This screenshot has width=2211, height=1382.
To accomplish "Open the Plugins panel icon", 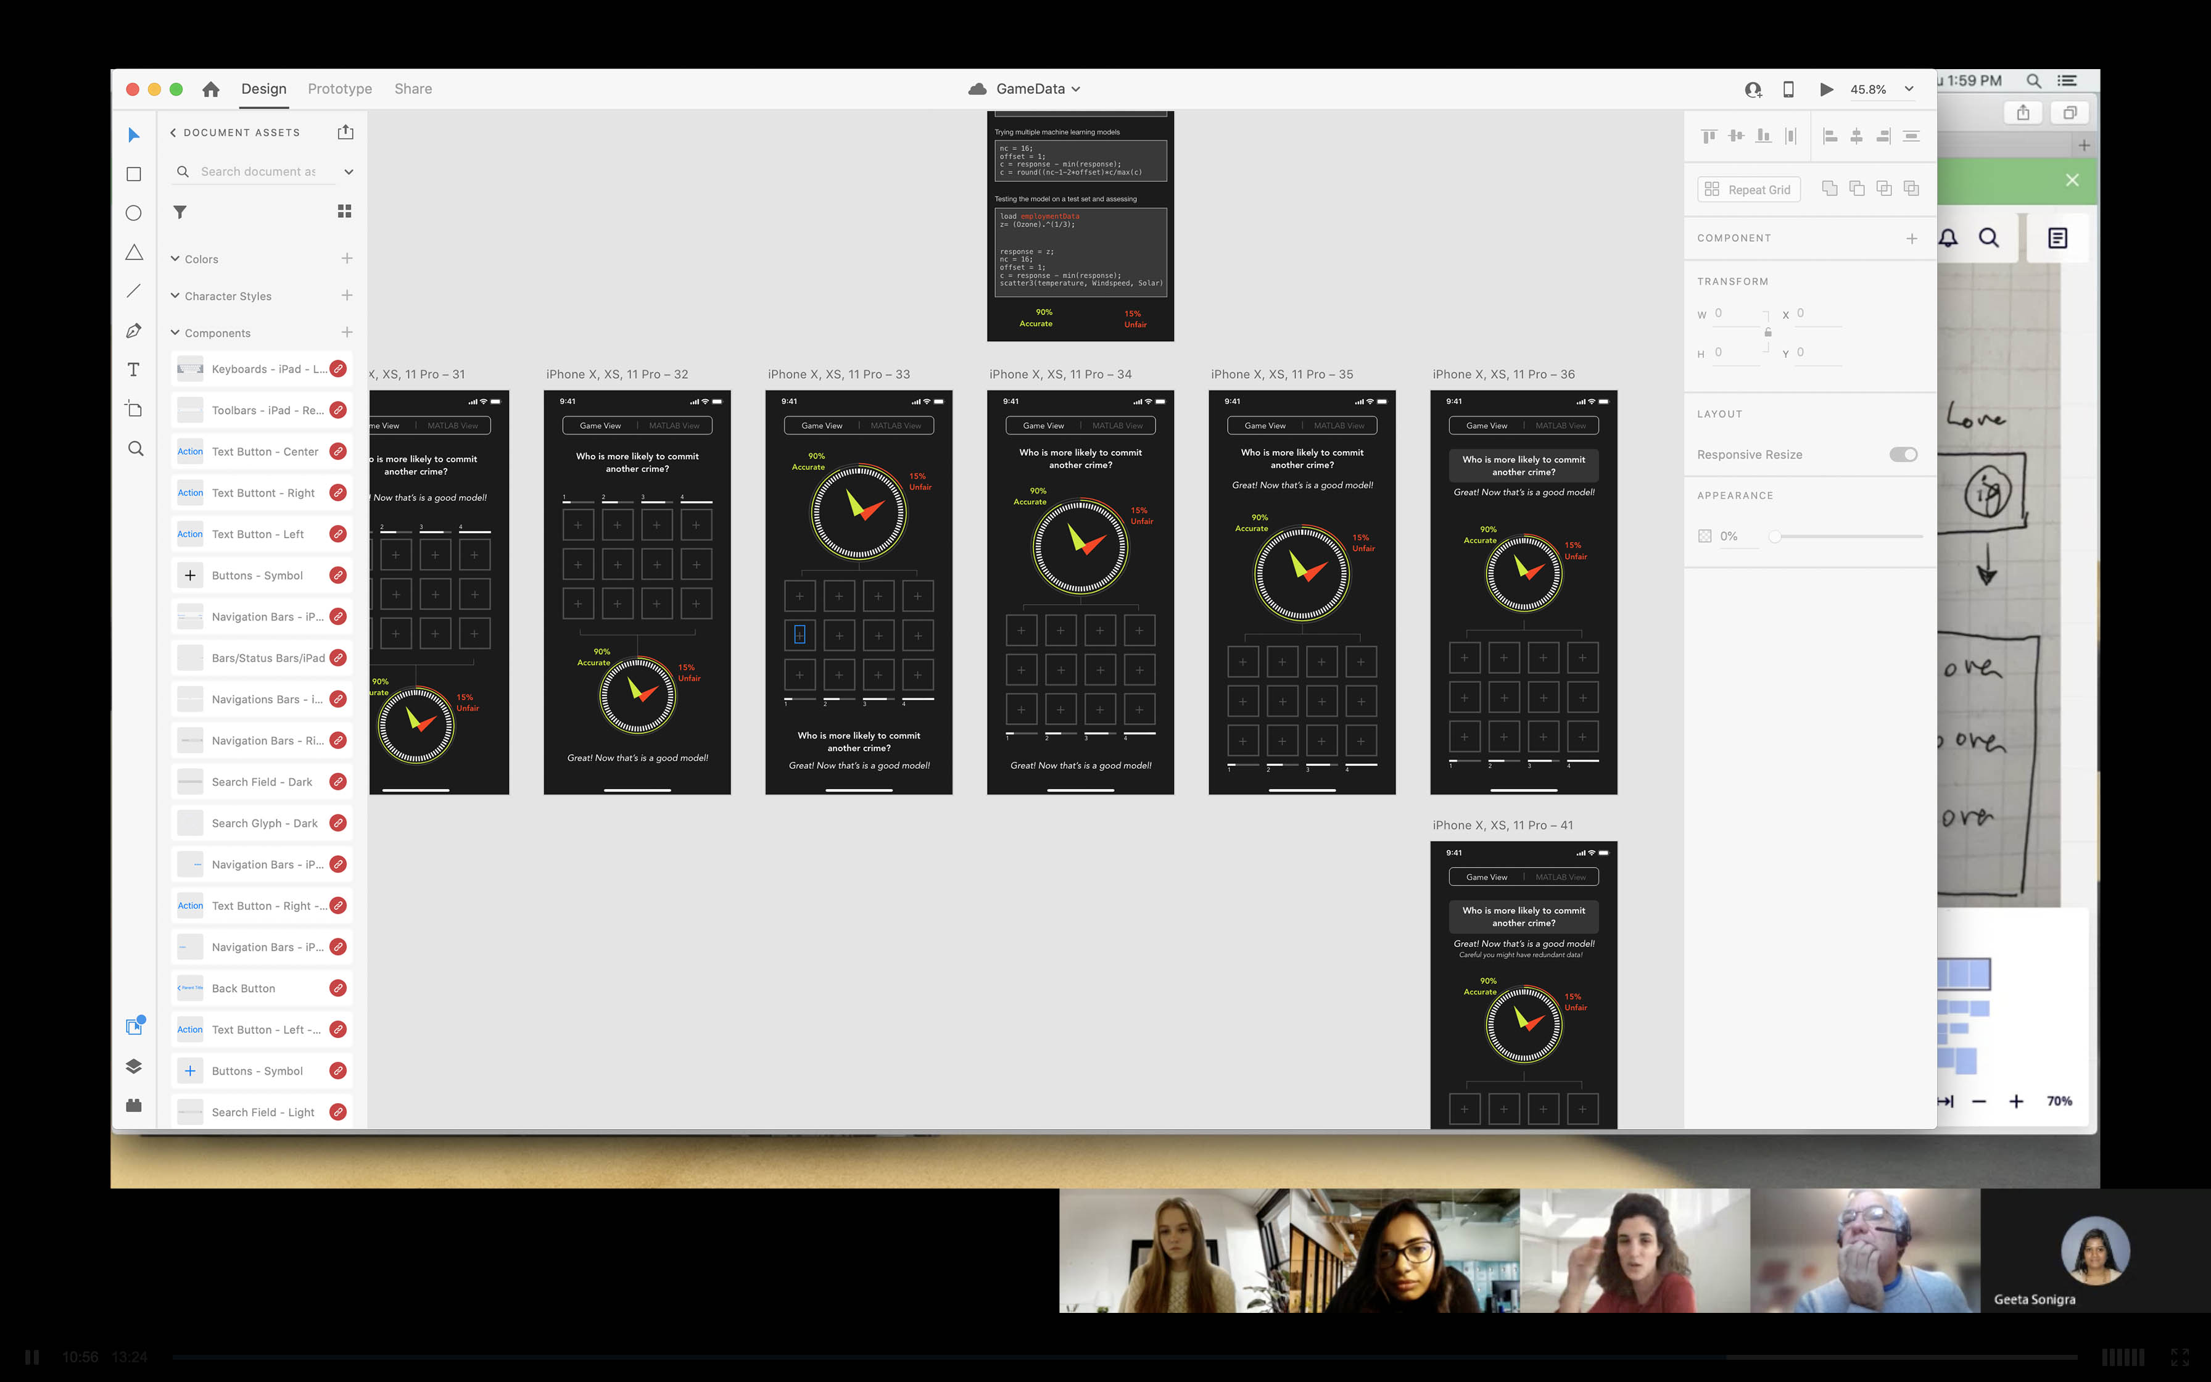I will click(133, 1105).
